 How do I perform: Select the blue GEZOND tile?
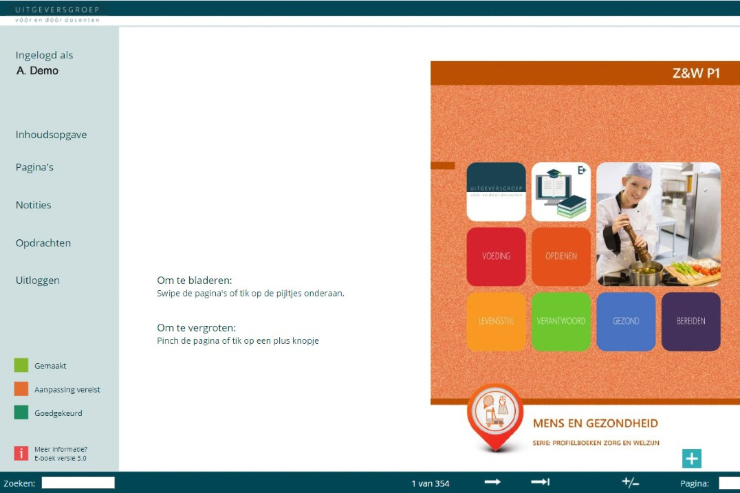627,321
